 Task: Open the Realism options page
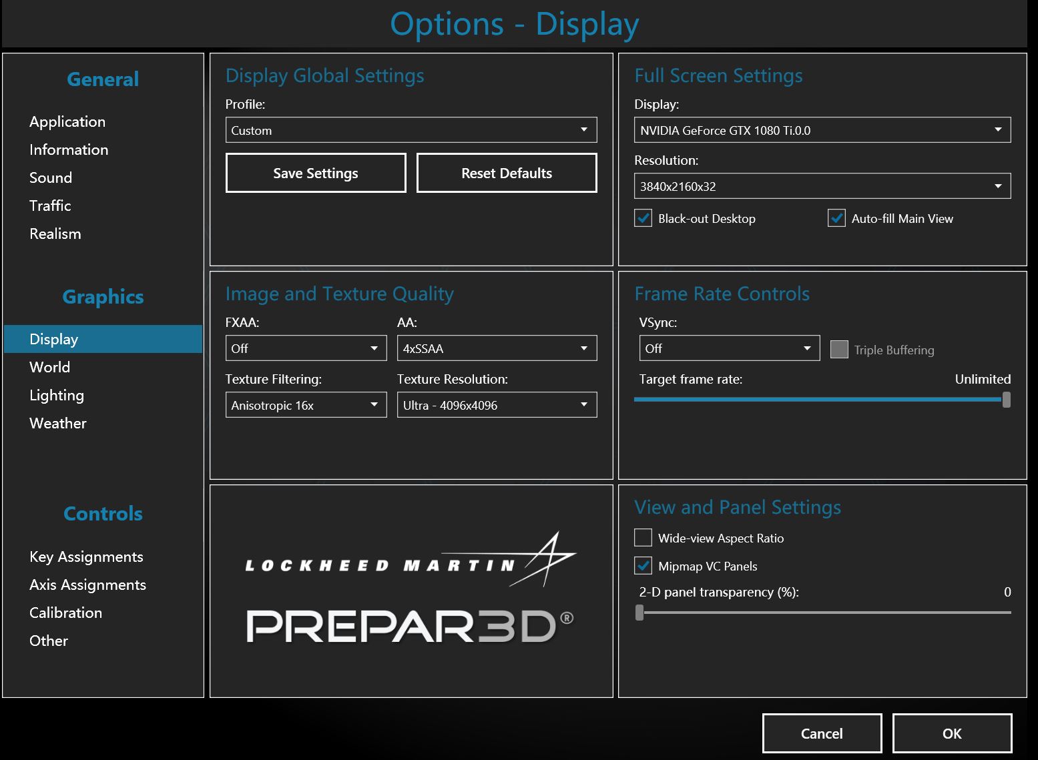coord(55,234)
